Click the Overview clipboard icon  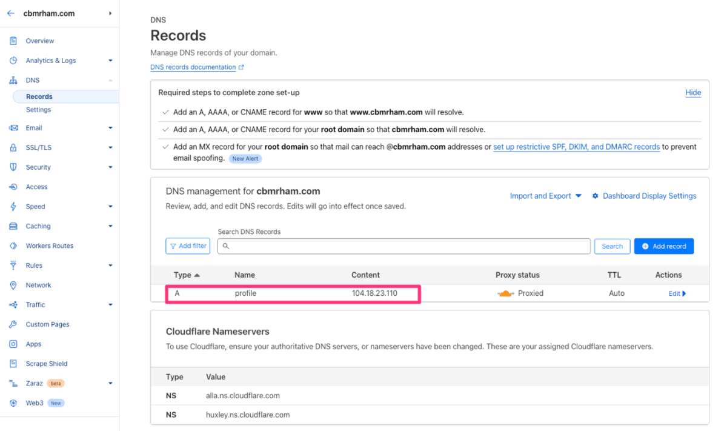click(x=13, y=41)
